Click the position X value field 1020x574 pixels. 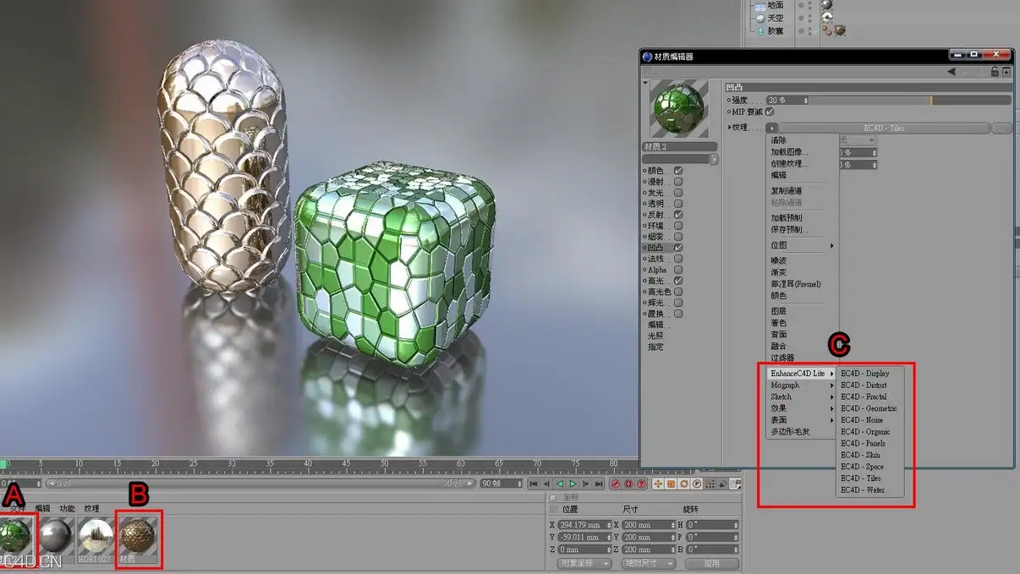pyautogui.click(x=584, y=525)
